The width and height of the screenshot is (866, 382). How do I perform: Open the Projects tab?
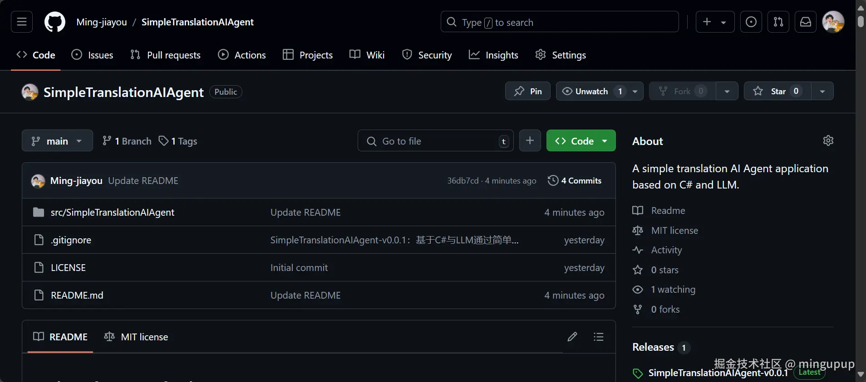308,55
